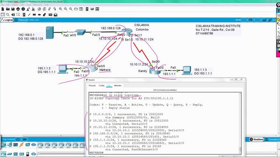Select the closed envelope Simple PDU icon
The width and height of the screenshot is (280, 157).
click(50, 14)
